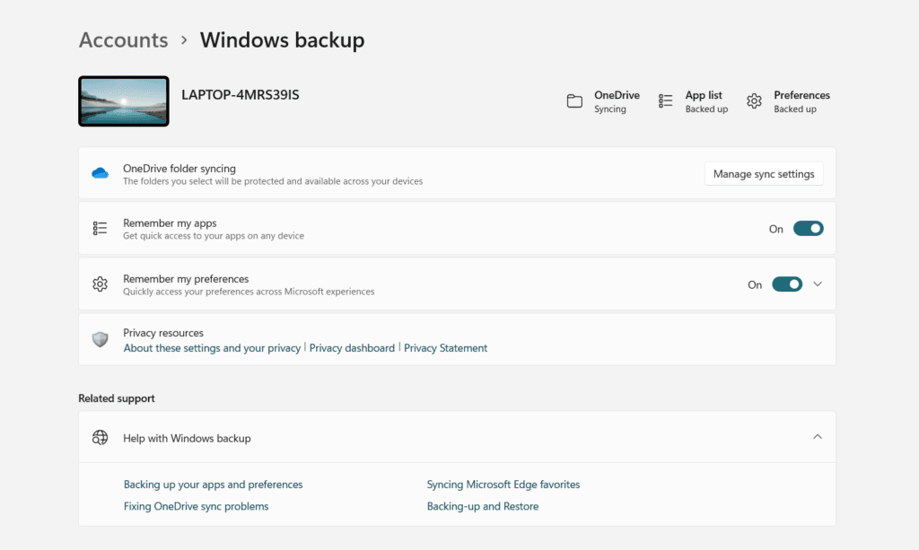Open the Privacy Statement link

click(445, 348)
